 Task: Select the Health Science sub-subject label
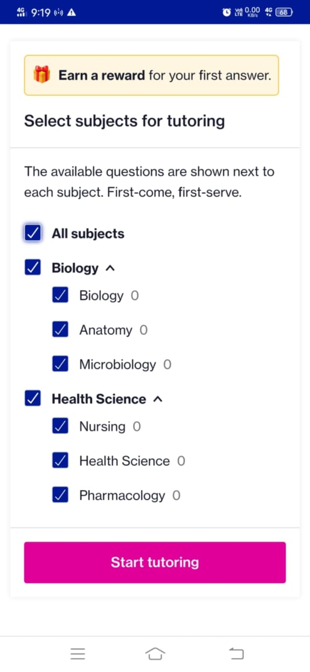tap(125, 461)
